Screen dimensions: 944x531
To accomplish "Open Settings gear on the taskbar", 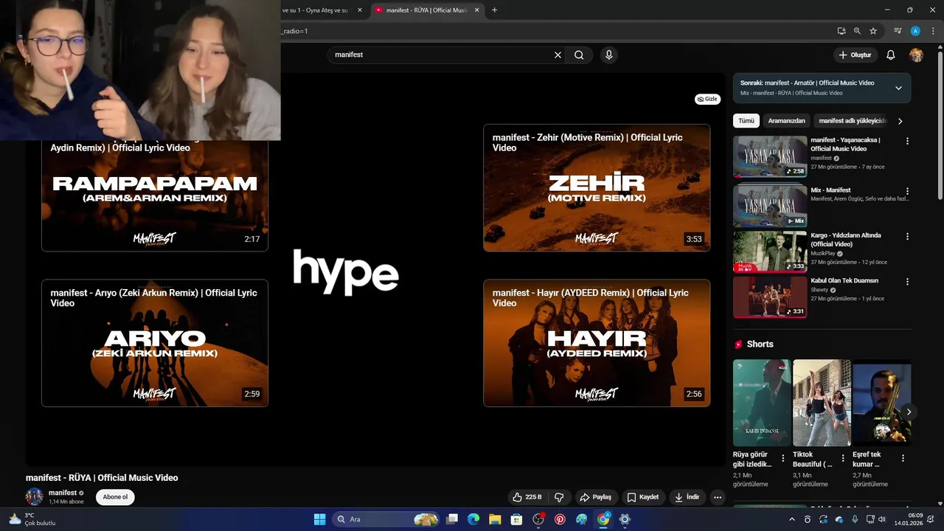I will coord(625,519).
